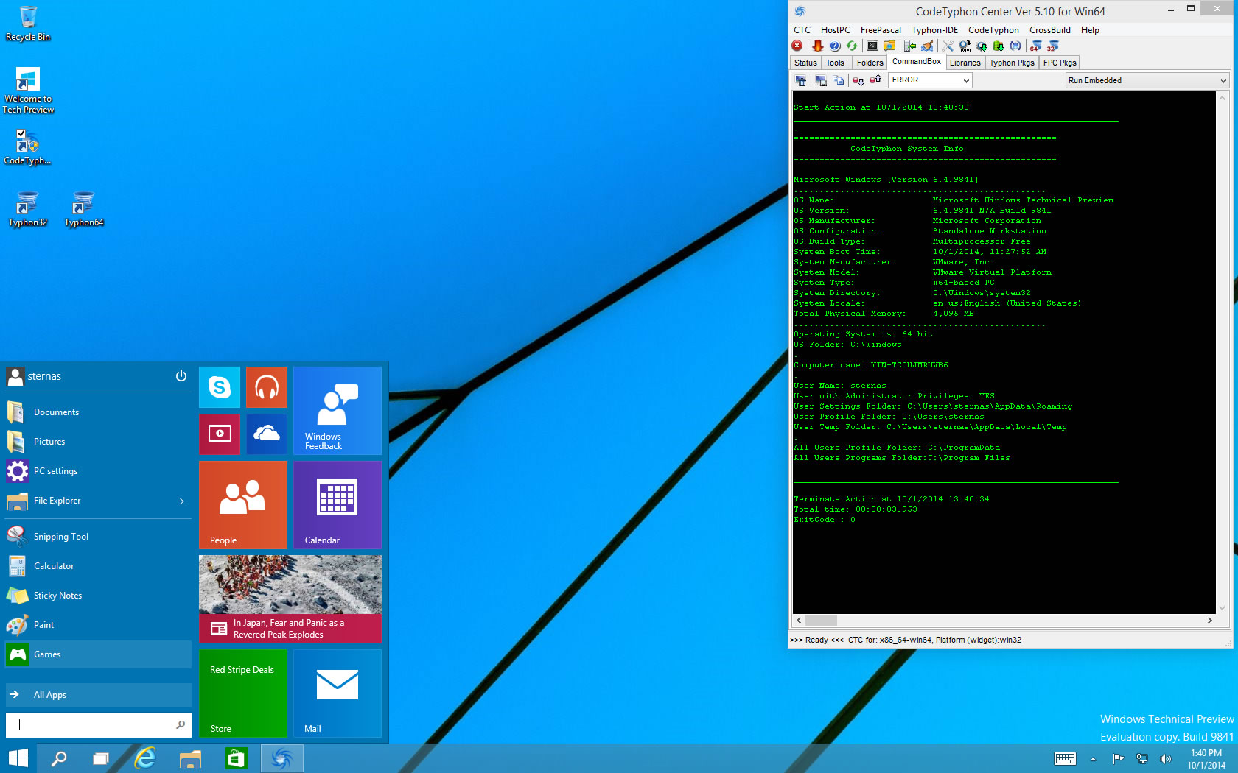Save CommandBox output with the disk icon

point(821,80)
